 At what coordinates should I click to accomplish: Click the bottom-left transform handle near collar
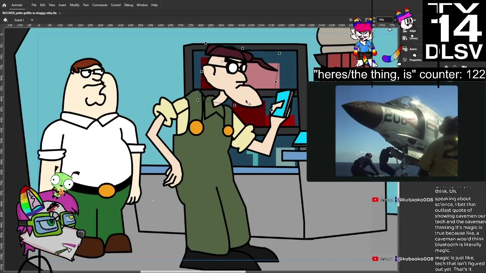coord(198,100)
